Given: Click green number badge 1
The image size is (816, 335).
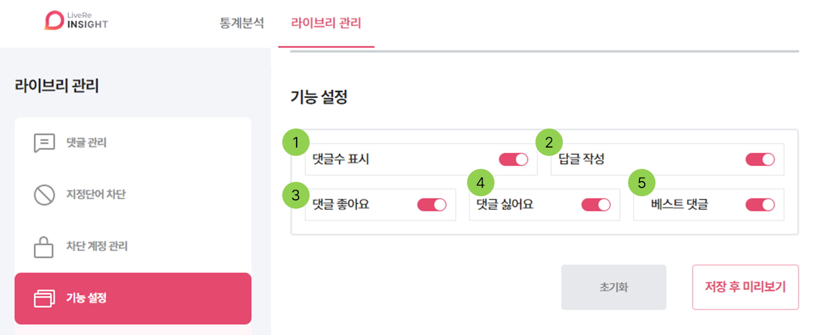Looking at the screenshot, I should (x=296, y=142).
